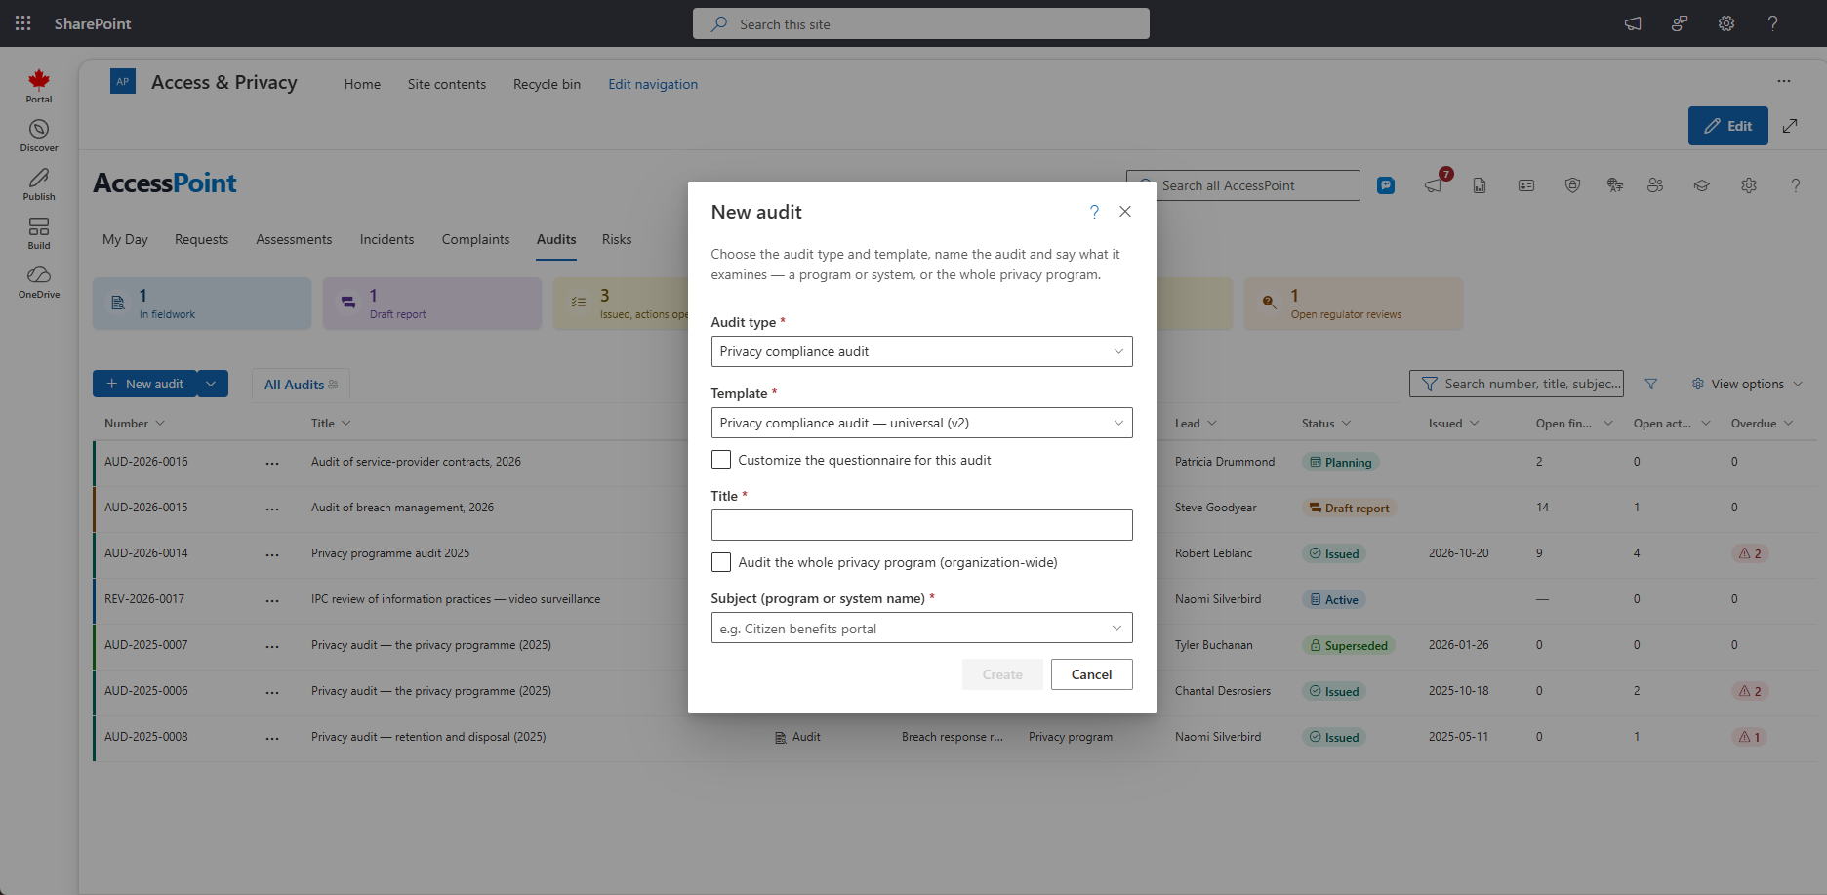This screenshot has height=895, width=1827.
Task: Click the SharePoint top bar megaphone icon
Action: 1633,23
